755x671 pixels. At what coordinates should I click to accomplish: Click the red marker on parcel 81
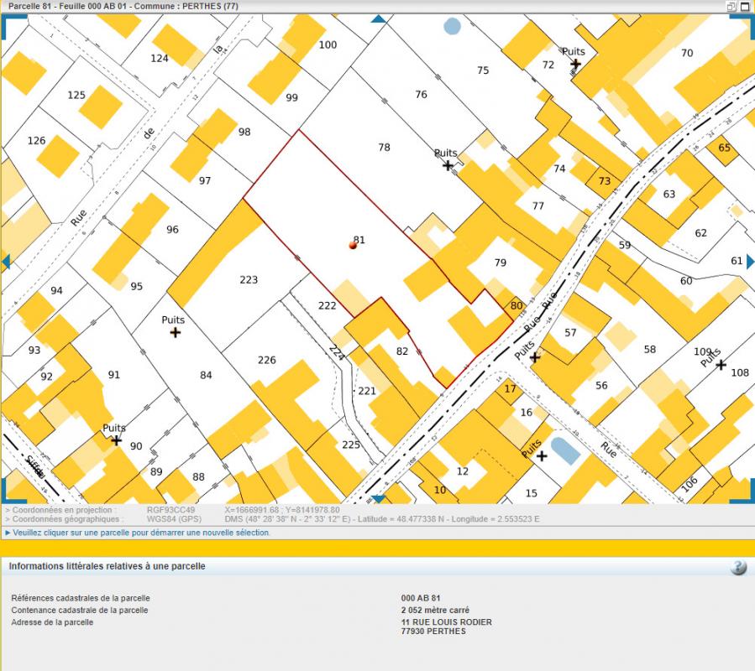click(x=353, y=245)
